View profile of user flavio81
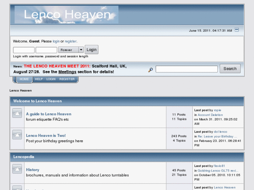Screen dimensions: 254x190 (x=219, y=166)
